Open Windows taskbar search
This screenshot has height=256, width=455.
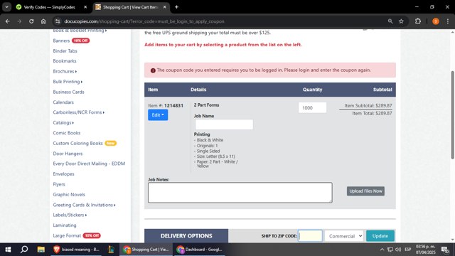pyautogui.click(x=24, y=250)
